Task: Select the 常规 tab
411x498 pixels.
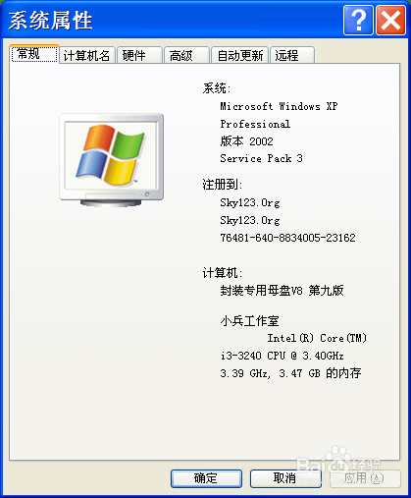Action: pyautogui.click(x=34, y=54)
